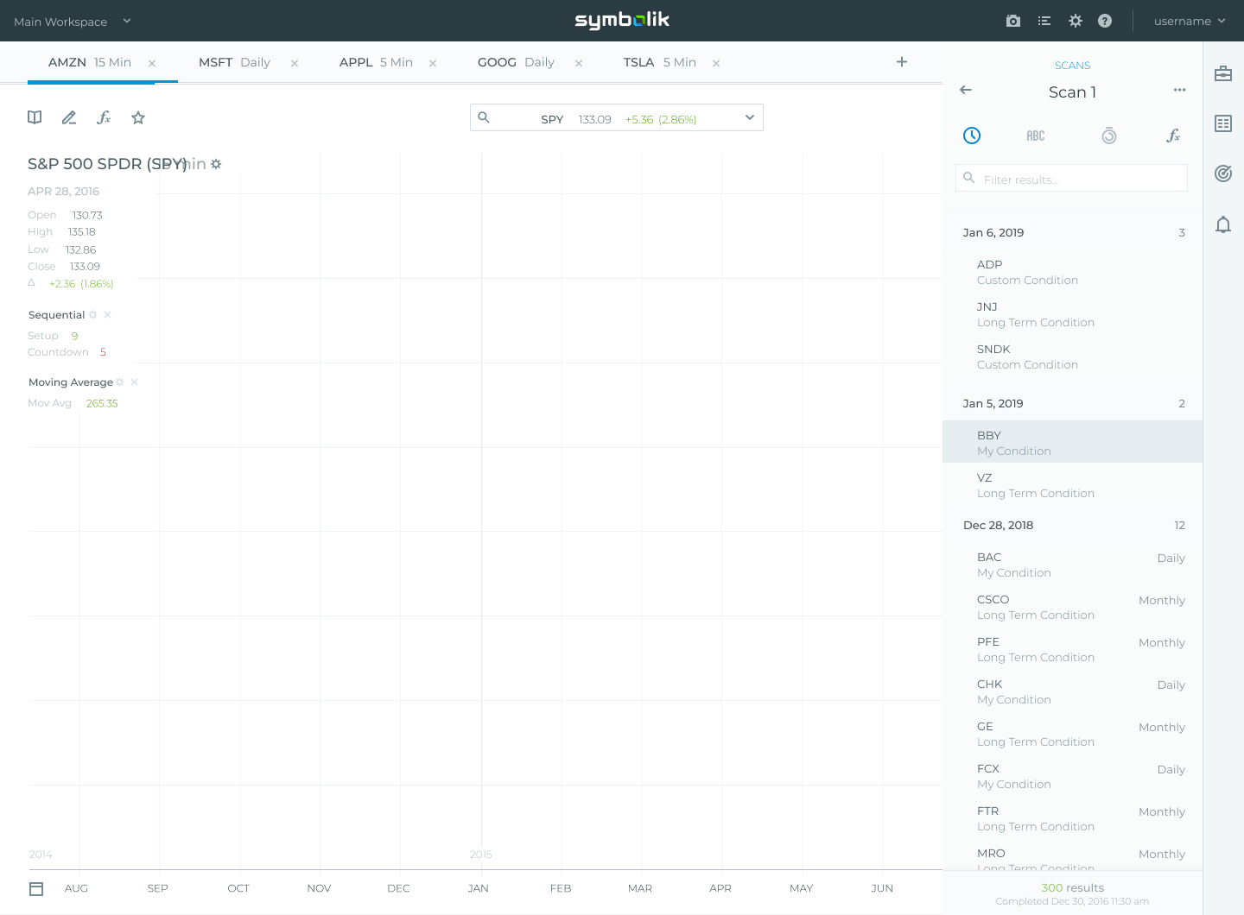Expand the Main Workspace dropdown
The height and width of the screenshot is (915, 1244).
[73, 21]
